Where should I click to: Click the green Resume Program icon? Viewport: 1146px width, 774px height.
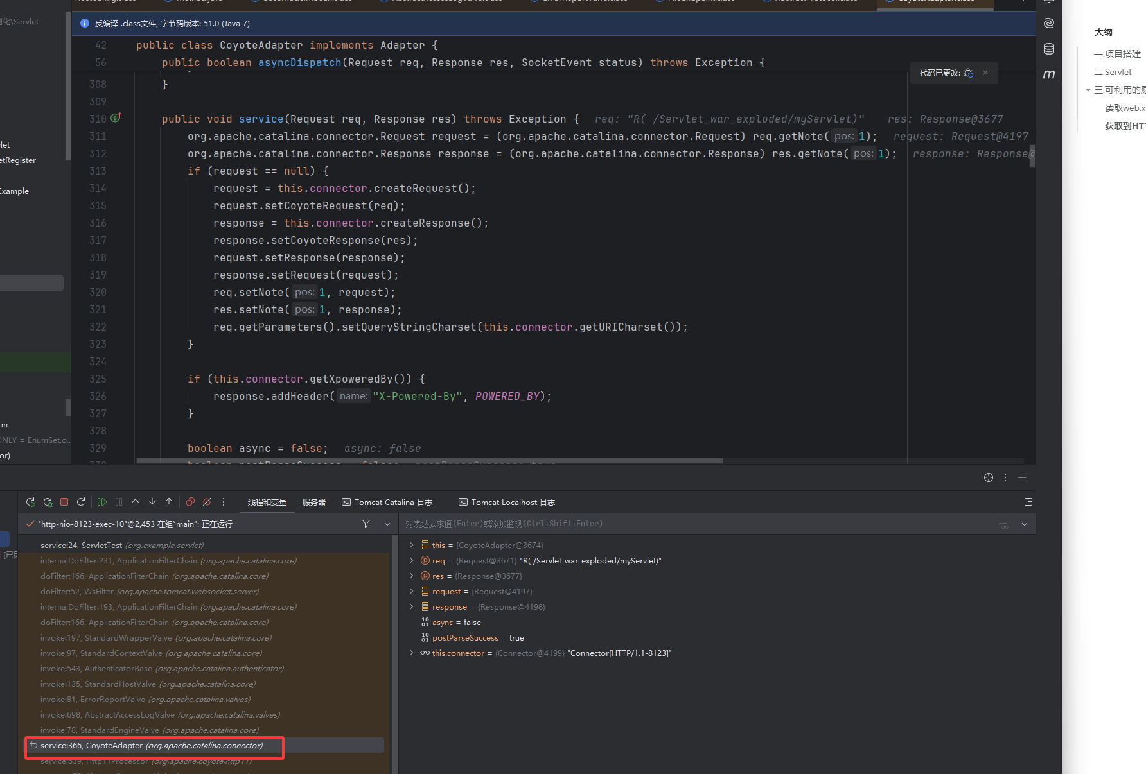(x=102, y=502)
